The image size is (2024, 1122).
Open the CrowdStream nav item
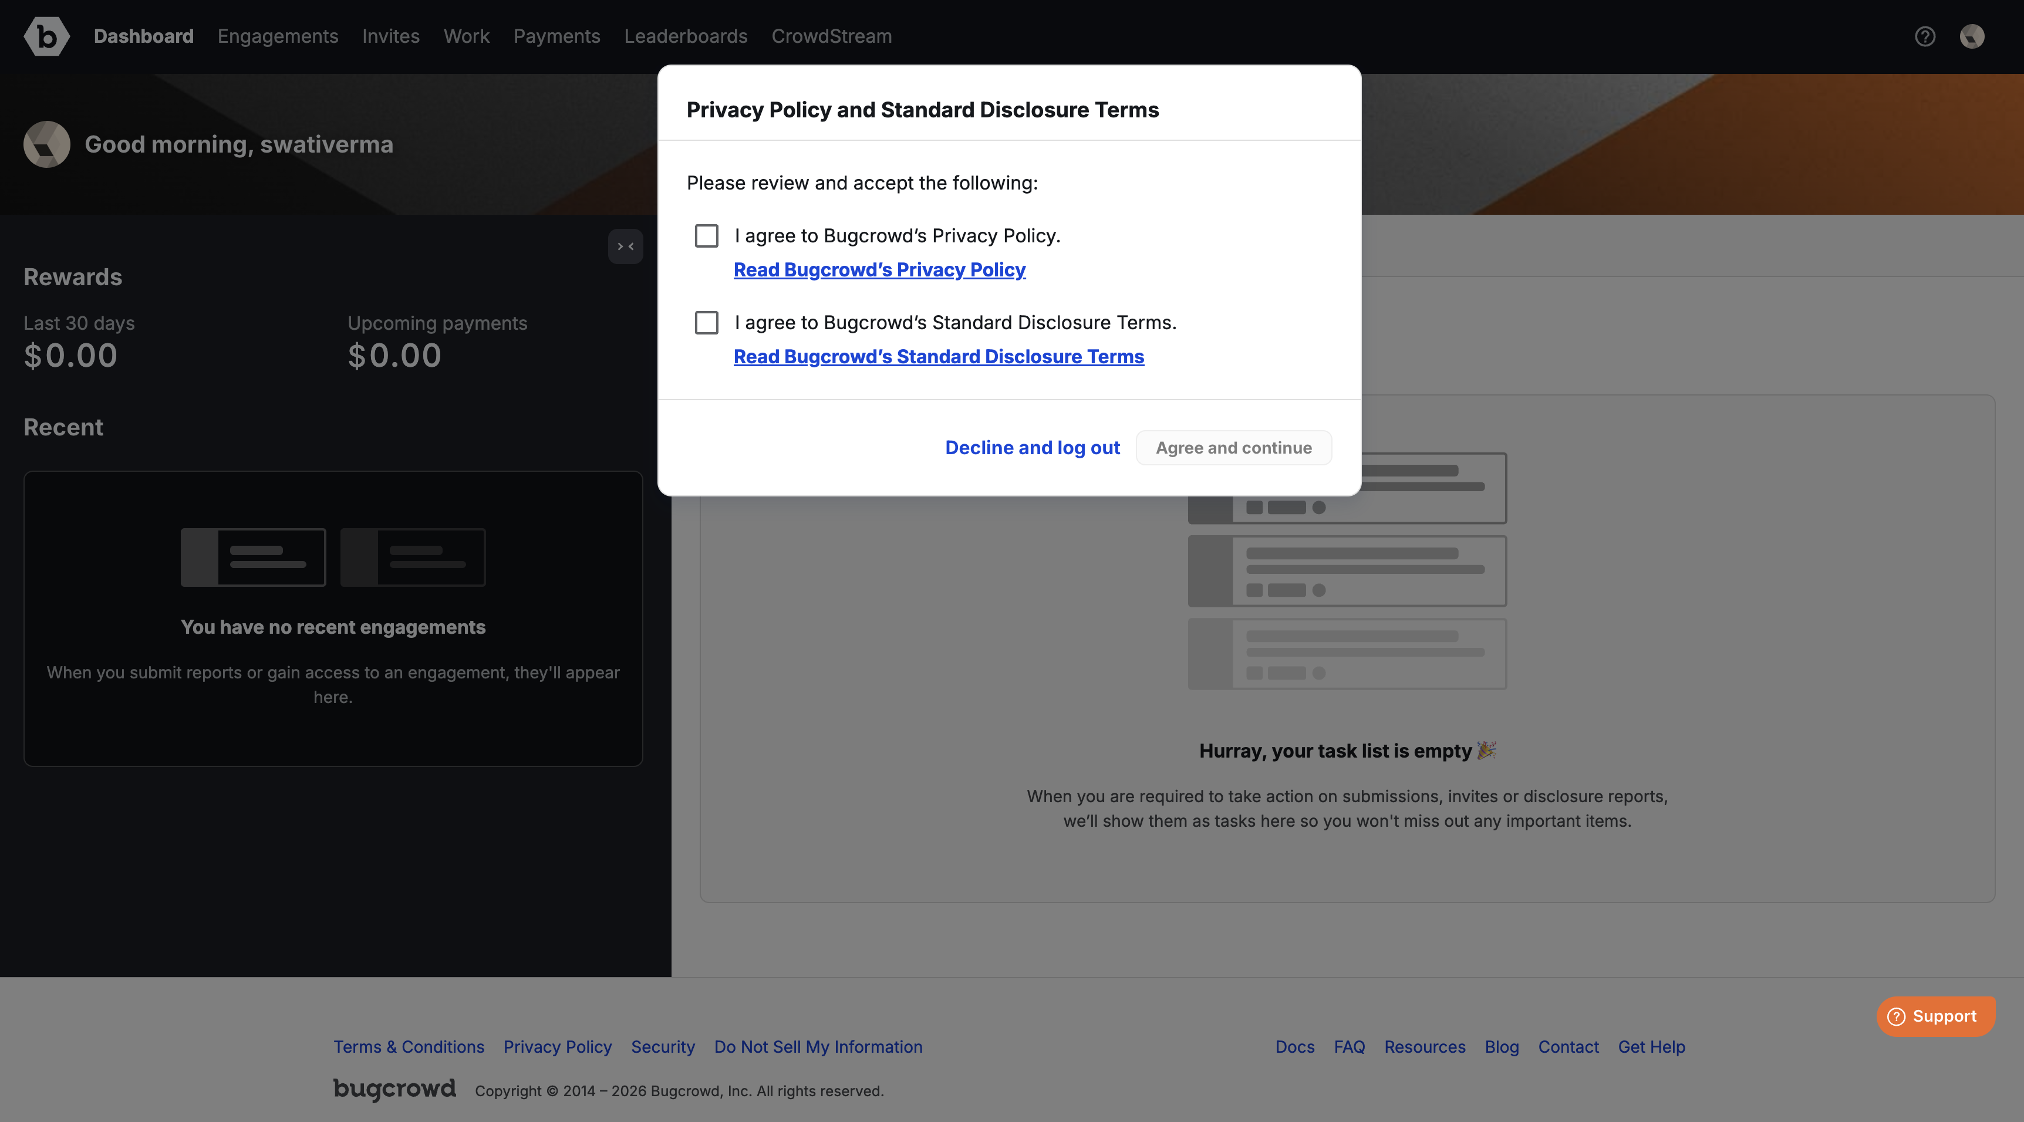coord(831,36)
